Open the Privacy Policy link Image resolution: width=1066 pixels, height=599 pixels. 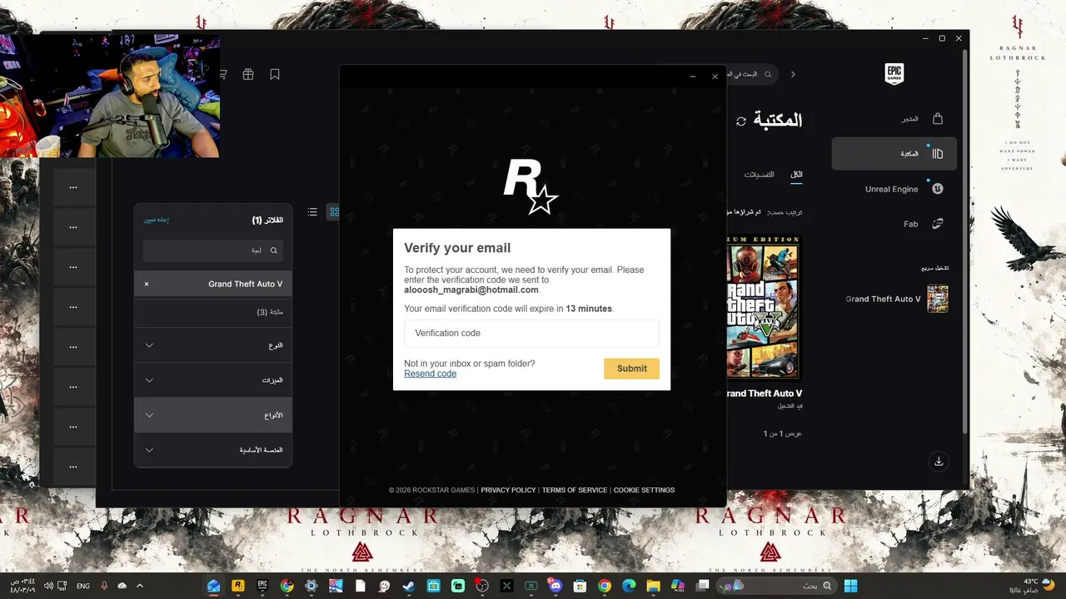coord(508,490)
